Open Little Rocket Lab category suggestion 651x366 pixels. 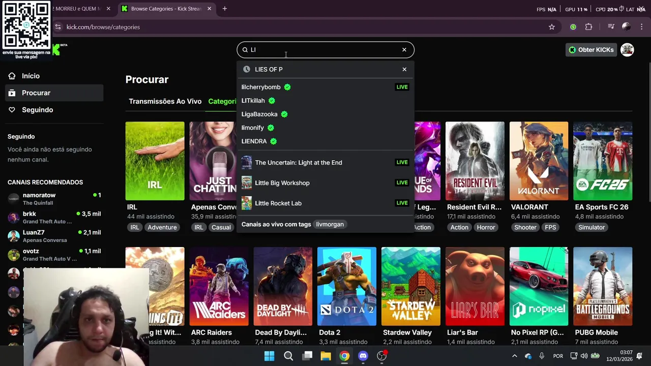[x=325, y=203]
